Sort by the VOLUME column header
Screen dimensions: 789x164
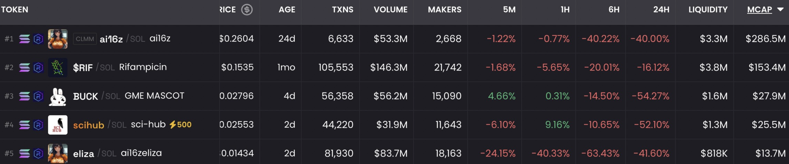390,9
